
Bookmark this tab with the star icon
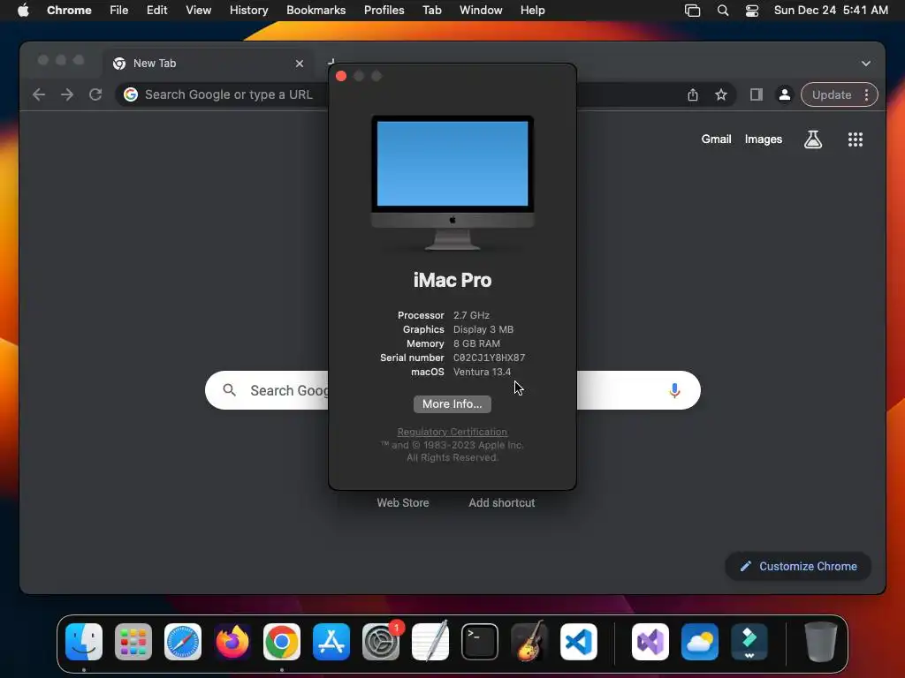coord(721,94)
